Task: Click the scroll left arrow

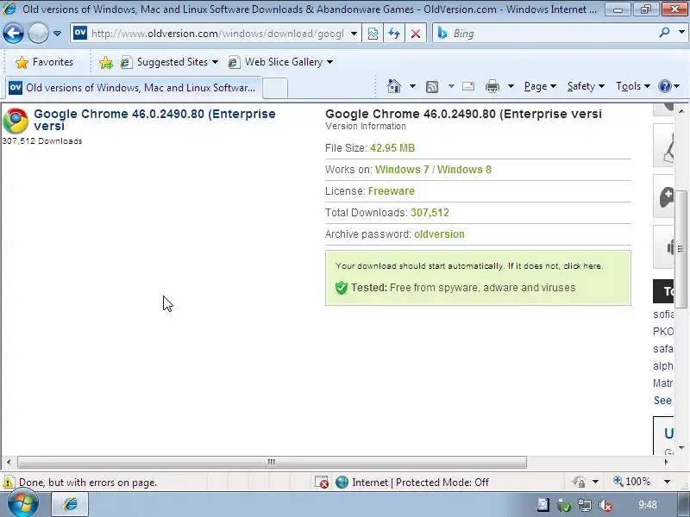Action: click(x=9, y=462)
